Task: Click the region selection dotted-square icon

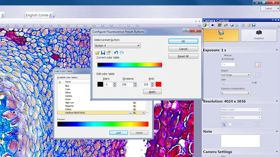Action: (258, 75)
